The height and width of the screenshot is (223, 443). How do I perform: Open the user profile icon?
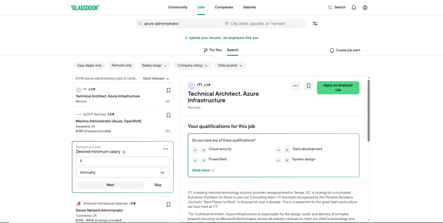coord(365,8)
